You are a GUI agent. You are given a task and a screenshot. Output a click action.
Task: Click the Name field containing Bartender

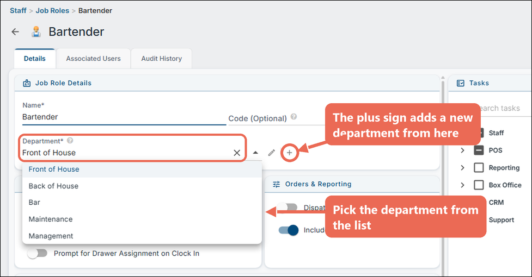(124, 117)
